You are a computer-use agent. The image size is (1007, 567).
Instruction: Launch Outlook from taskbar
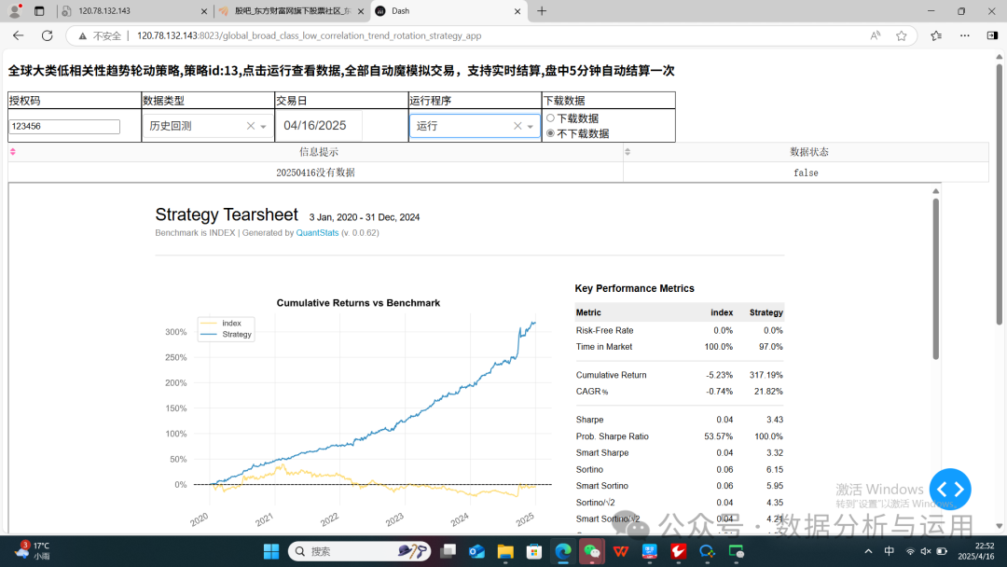[x=476, y=551]
